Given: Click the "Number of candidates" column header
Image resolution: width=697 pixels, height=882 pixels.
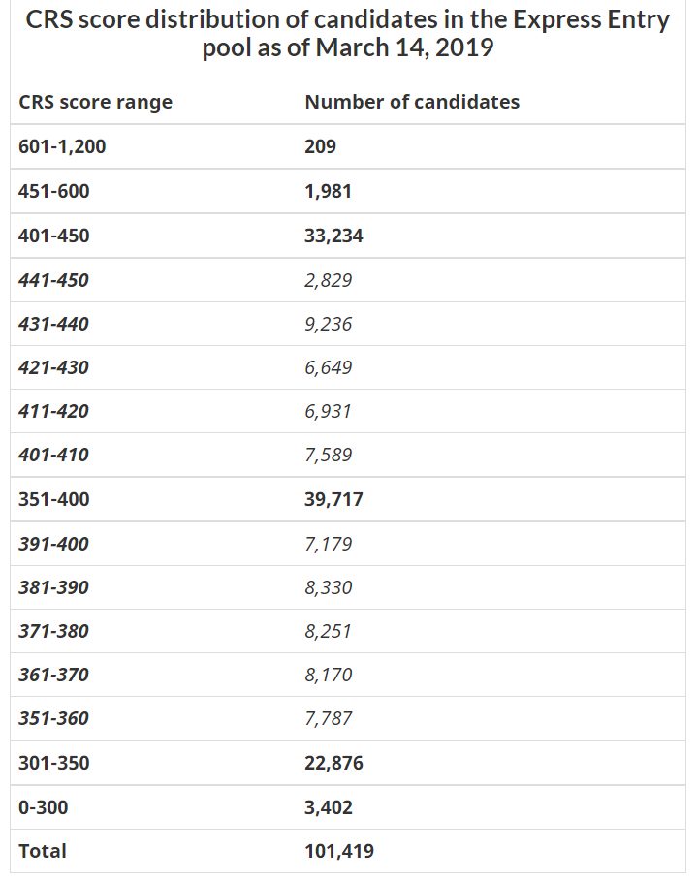Looking at the screenshot, I should [412, 102].
